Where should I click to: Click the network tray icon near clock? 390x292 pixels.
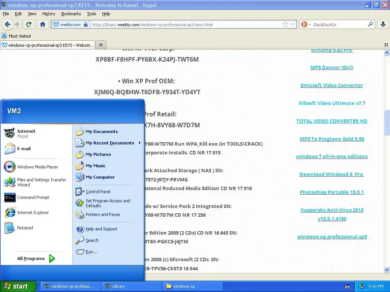tap(362, 286)
